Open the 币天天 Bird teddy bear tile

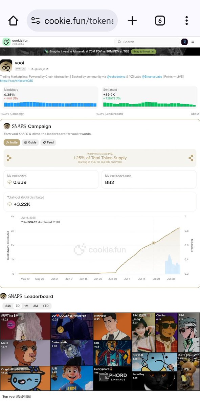(x=188, y=371)
